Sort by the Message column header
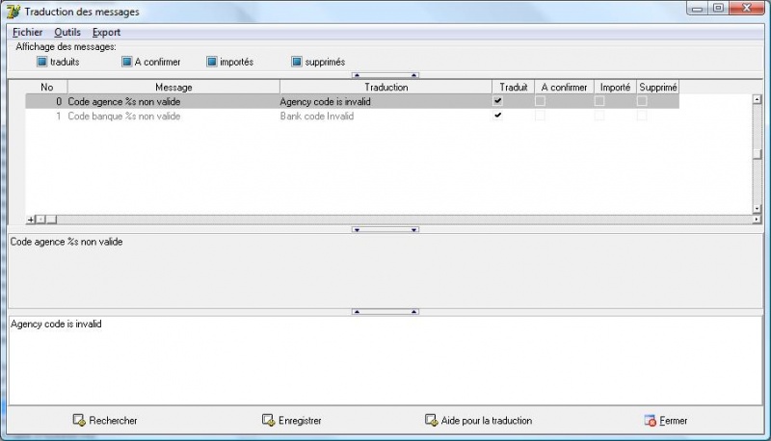The width and height of the screenshot is (771, 441). (173, 87)
